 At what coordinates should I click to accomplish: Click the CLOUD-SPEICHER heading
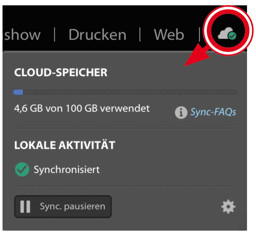(x=61, y=73)
